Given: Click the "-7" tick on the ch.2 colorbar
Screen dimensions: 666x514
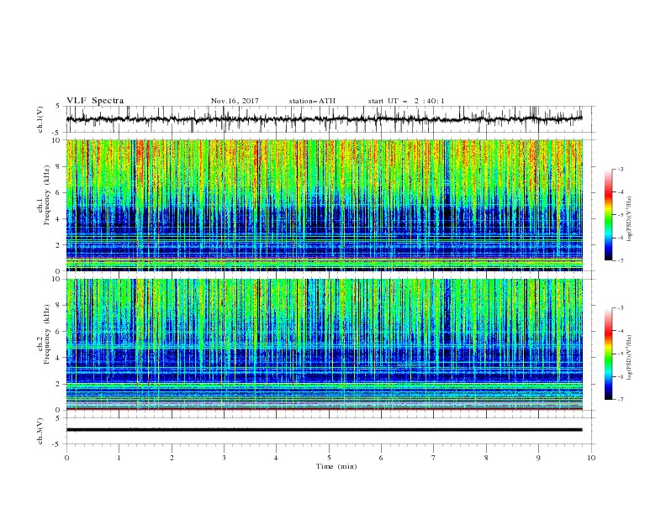Looking at the screenshot, I should [x=621, y=400].
